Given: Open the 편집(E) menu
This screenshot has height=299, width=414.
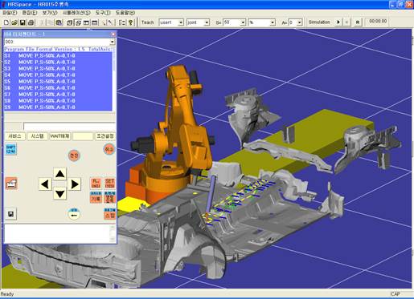Looking at the screenshot, I should [x=30, y=13].
